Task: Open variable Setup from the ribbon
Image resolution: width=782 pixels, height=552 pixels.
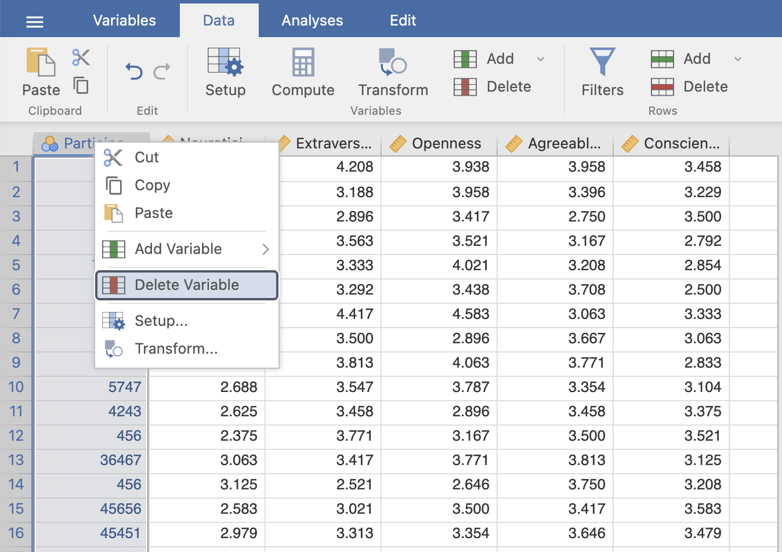Action: point(225,72)
